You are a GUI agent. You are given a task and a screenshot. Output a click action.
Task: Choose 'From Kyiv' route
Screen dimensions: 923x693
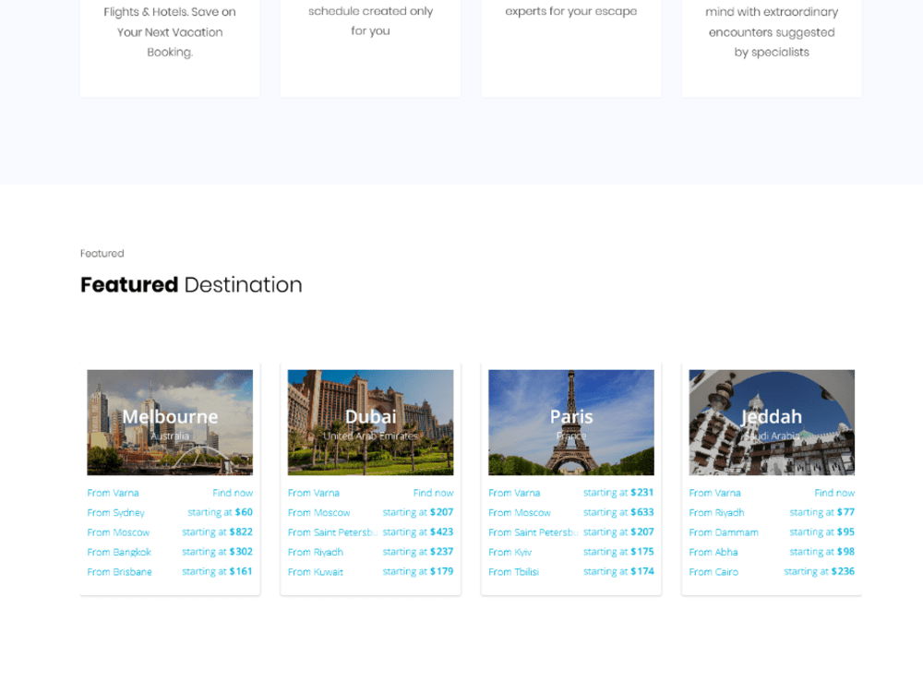pos(510,552)
